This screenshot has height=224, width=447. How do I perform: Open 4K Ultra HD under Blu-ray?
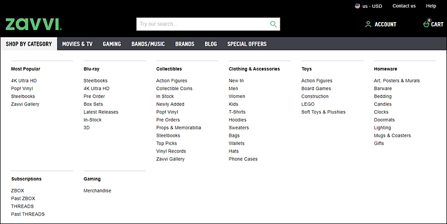96,89
